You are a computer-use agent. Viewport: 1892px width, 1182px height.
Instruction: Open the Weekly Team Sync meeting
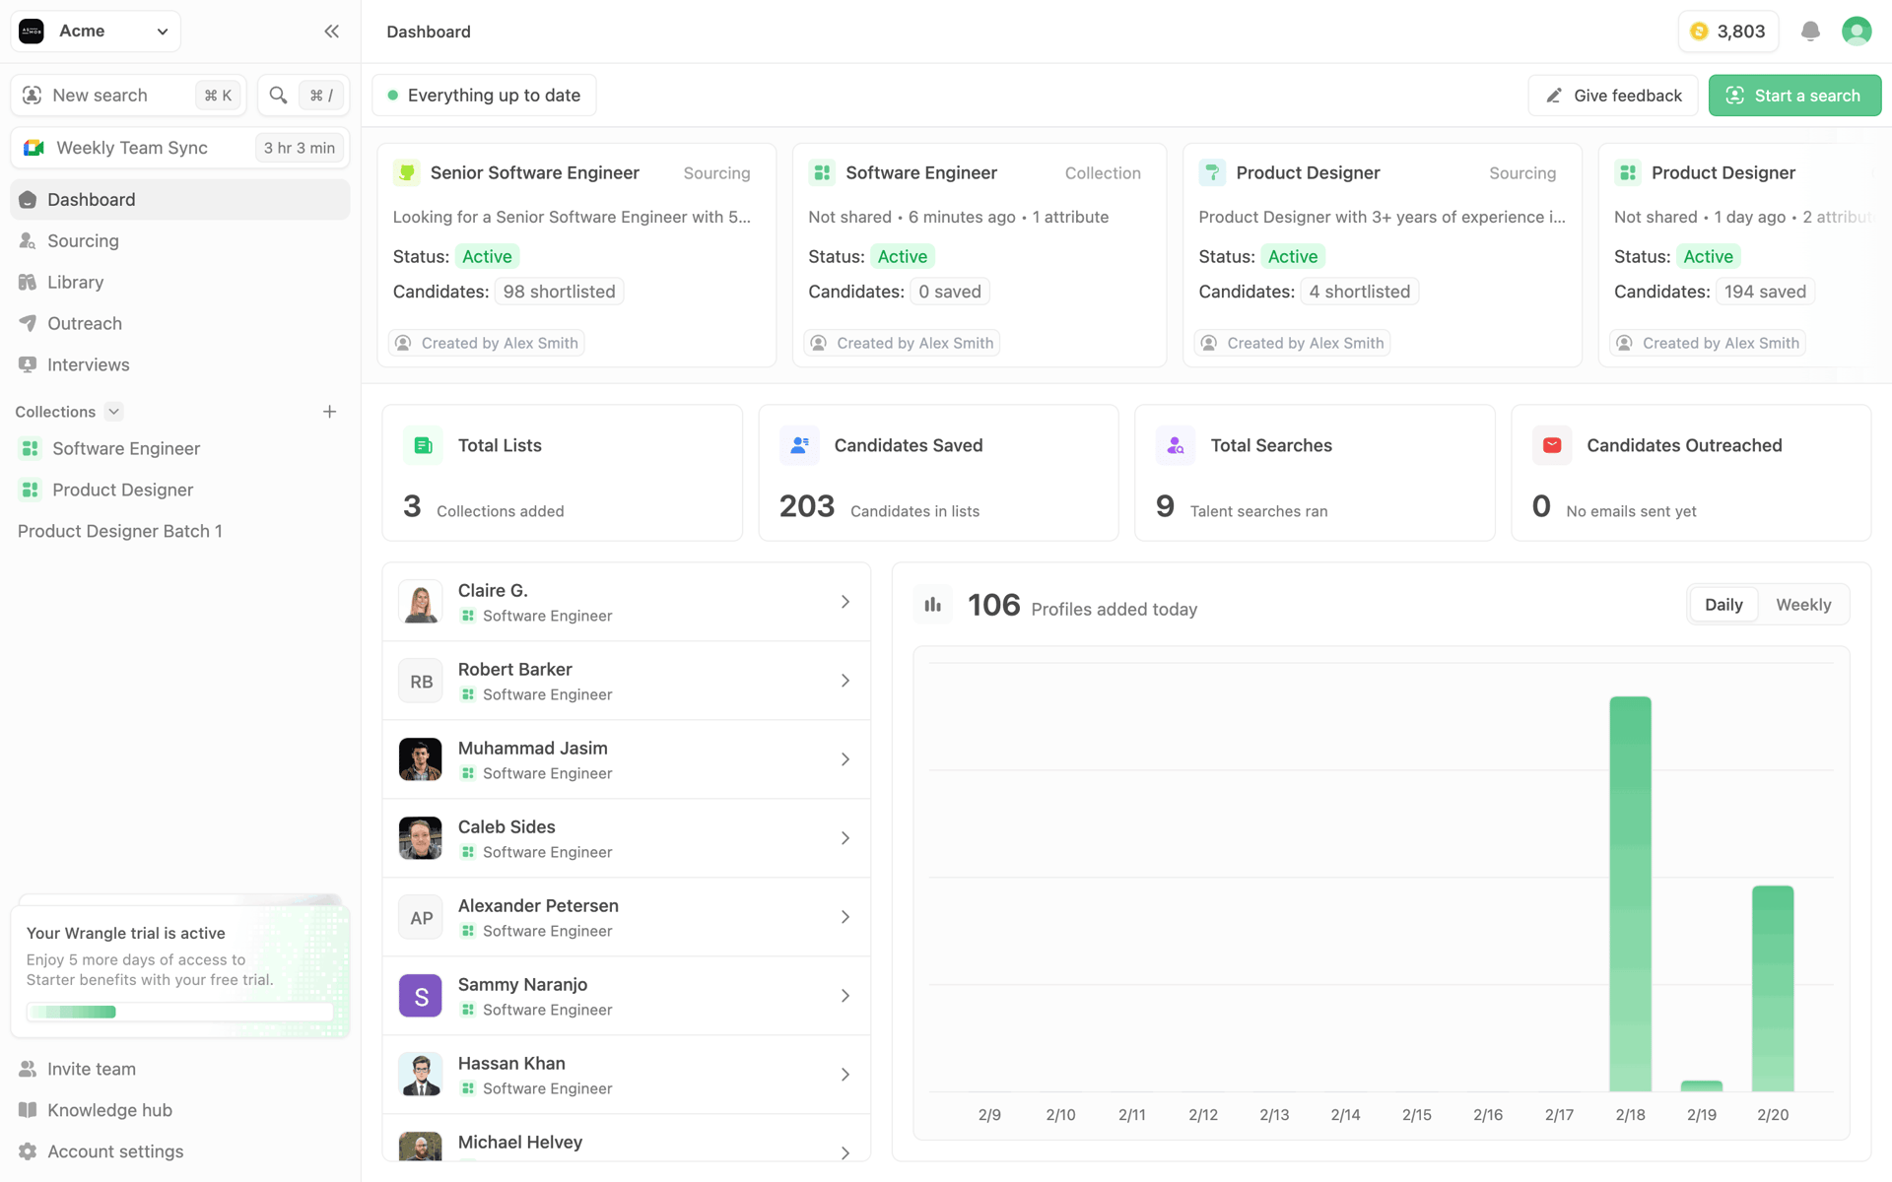(x=180, y=148)
